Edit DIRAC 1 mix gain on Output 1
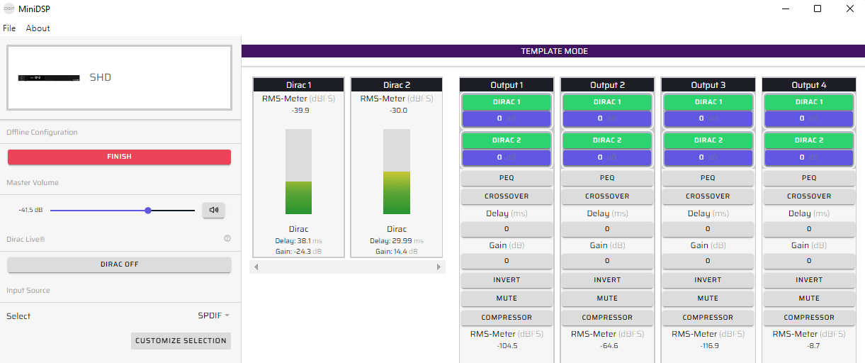 click(507, 118)
